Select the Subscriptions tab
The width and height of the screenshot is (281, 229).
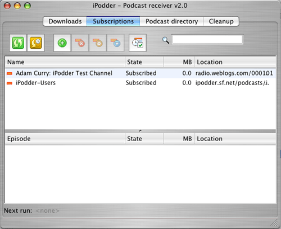pyautogui.click(x=113, y=21)
